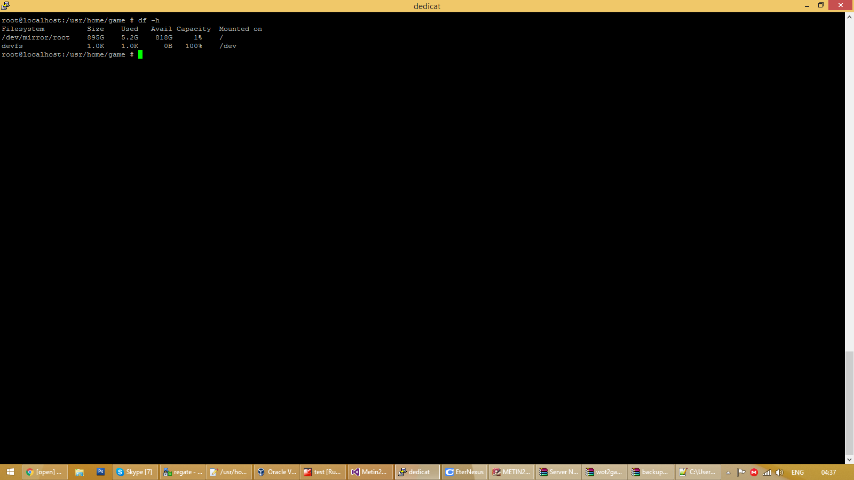
Task: Open File Explorer from the taskbar
Action: pyautogui.click(x=80, y=472)
